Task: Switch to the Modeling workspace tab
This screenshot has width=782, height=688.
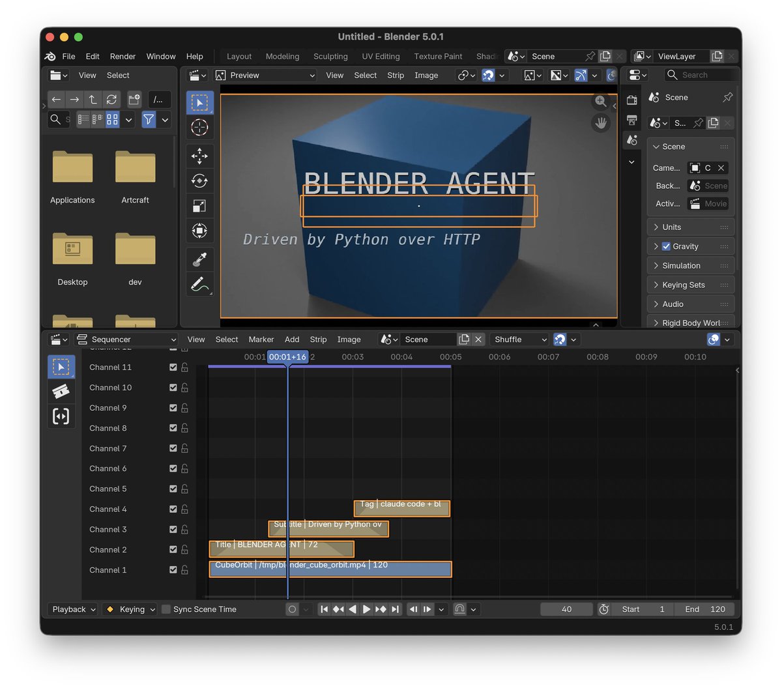Action: point(283,57)
